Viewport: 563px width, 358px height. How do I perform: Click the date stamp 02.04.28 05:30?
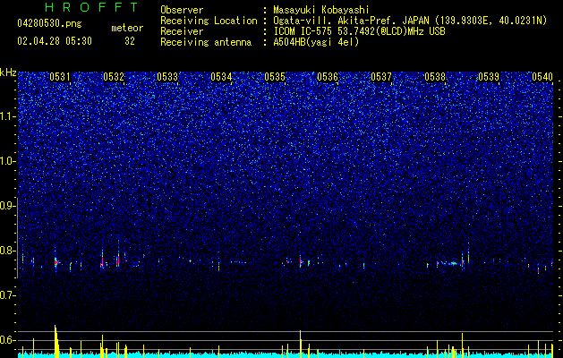point(55,41)
